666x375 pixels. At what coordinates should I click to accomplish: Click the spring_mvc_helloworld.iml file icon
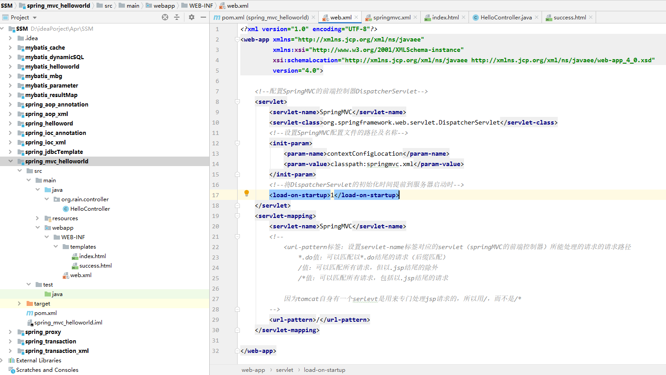(30, 323)
